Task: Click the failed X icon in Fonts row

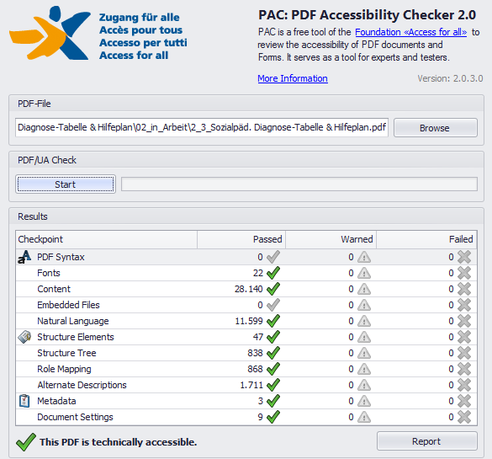Action: pos(464,273)
